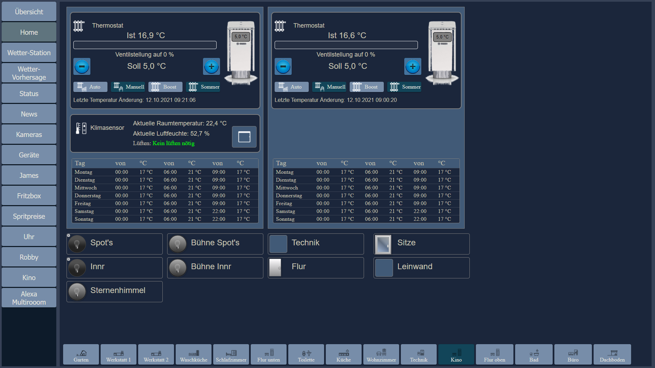Image resolution: width=655 pixels, height=368 pixels.
Task: Decrease right thermostat target temperature with minus
Action: (x=283, y=66)
